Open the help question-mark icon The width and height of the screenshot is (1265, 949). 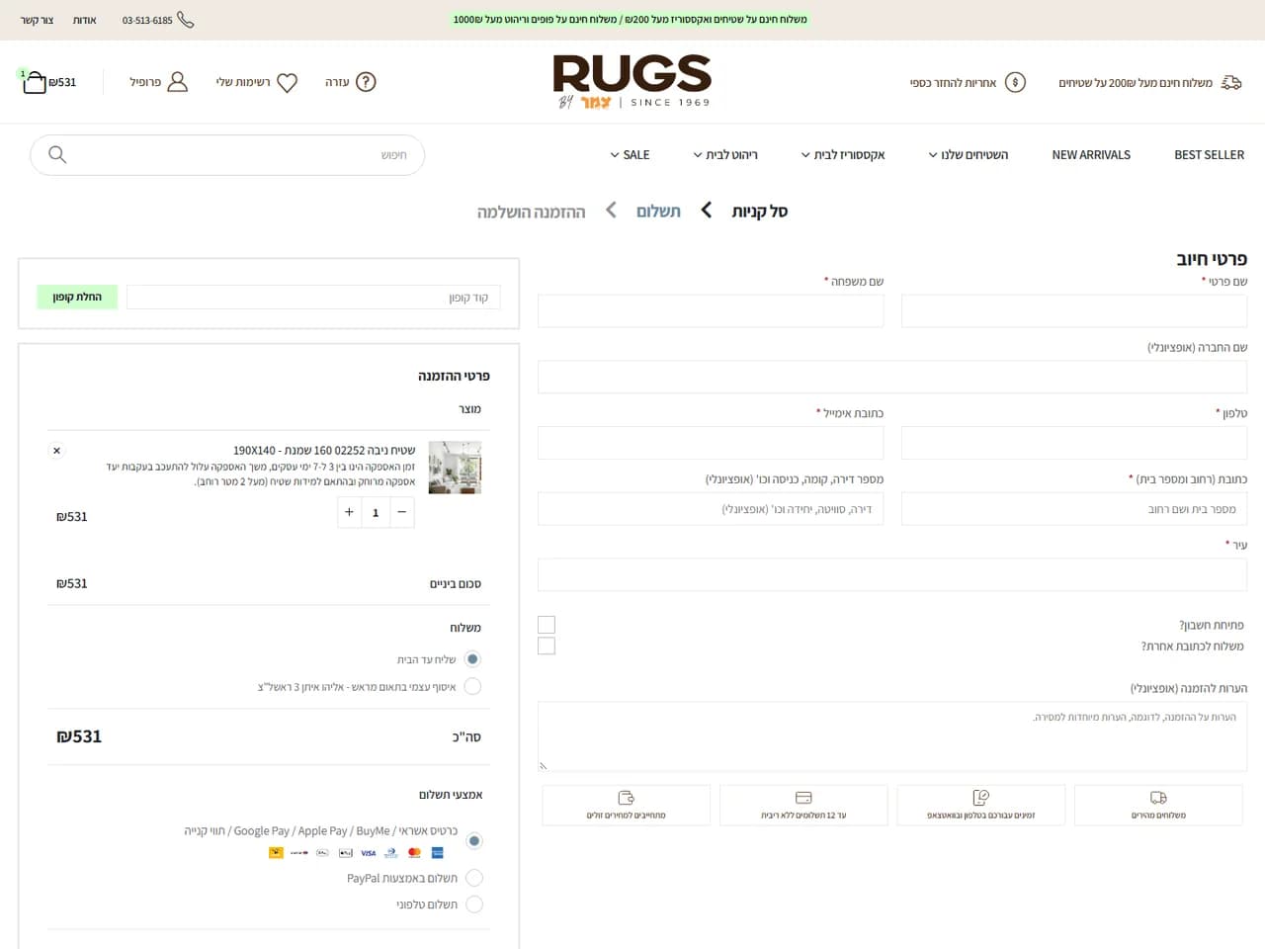coord(366,82)
